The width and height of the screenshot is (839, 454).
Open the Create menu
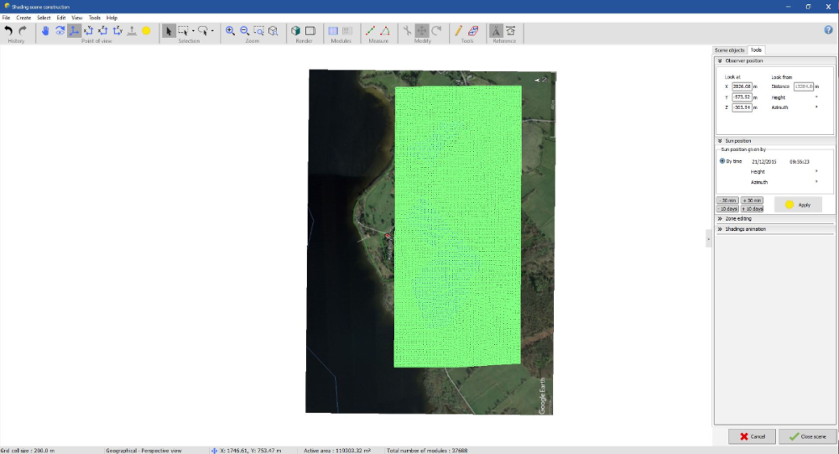[23, 18]
